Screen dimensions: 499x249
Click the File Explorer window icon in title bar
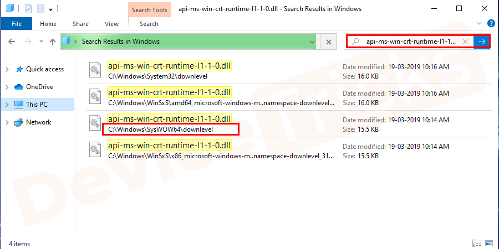[x=10, y=8]
